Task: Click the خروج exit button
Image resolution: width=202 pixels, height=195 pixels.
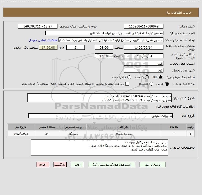Action: tap(43, 165)
